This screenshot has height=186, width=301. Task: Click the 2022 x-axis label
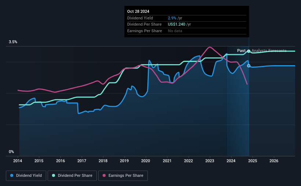point(188,161)
